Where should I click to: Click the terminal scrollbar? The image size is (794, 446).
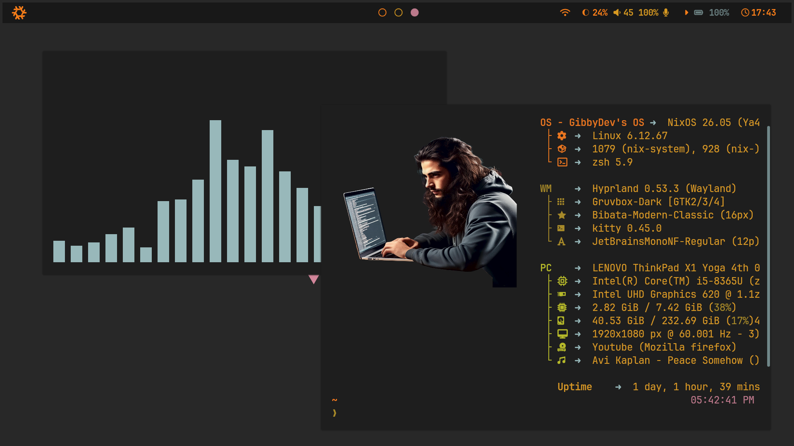tap(768, 246)
